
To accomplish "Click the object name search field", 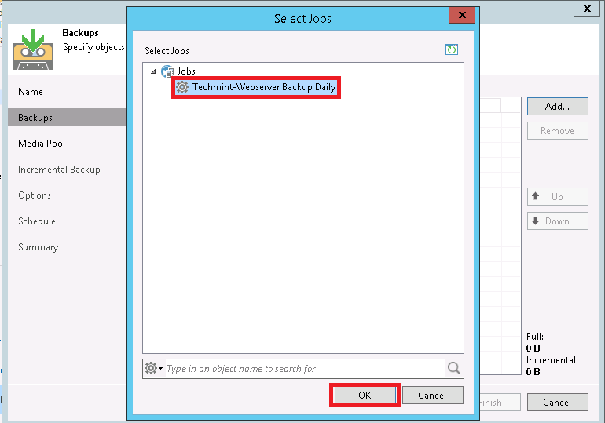I will [305, 369].
